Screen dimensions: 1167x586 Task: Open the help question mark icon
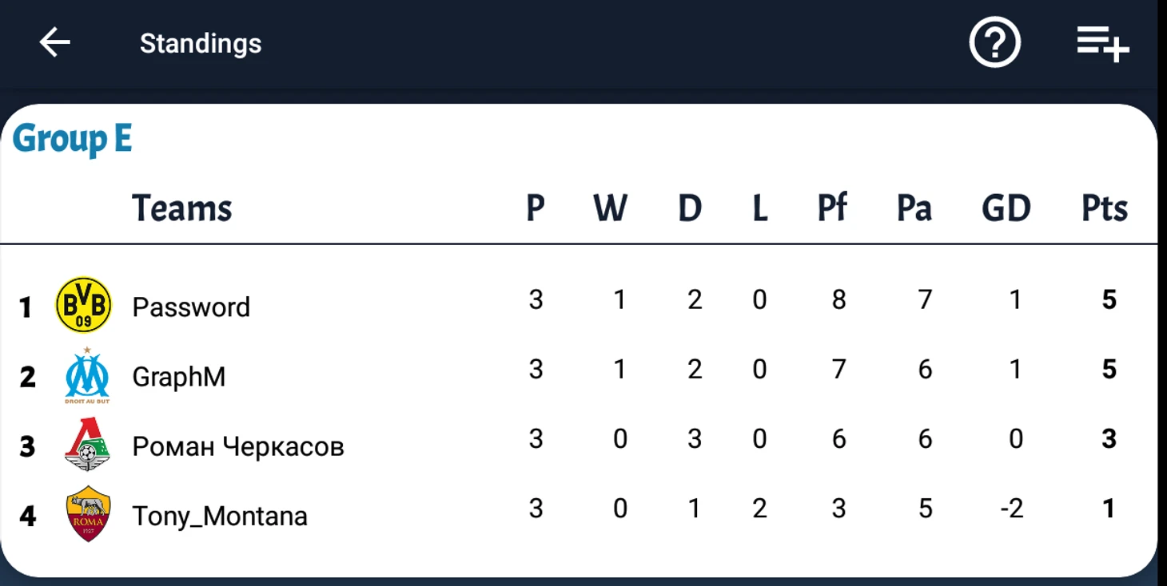coord(995,42)
